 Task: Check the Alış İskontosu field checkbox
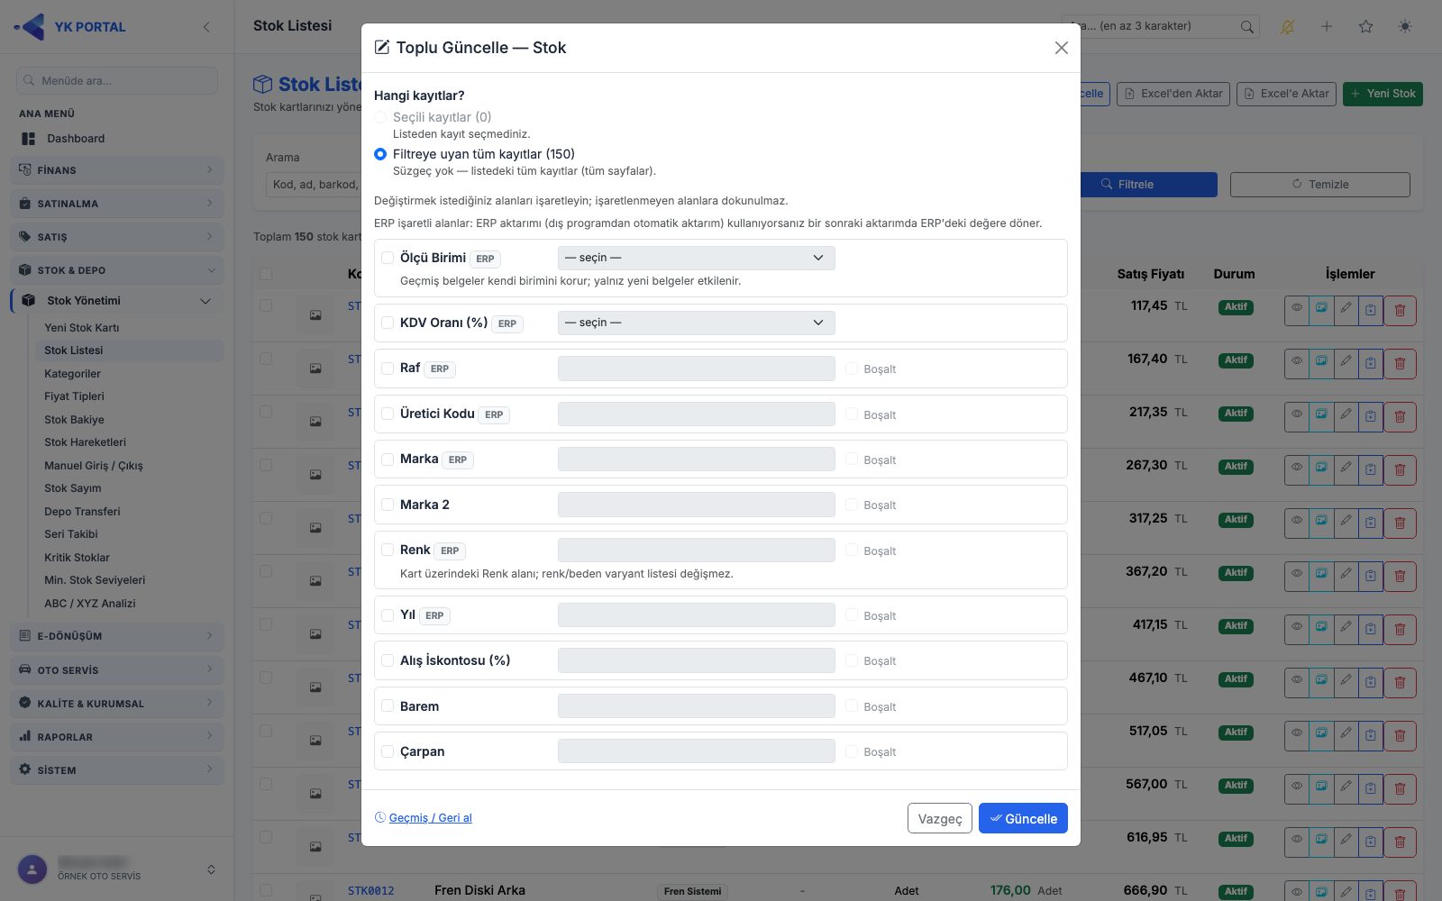[x=388, y=660]
